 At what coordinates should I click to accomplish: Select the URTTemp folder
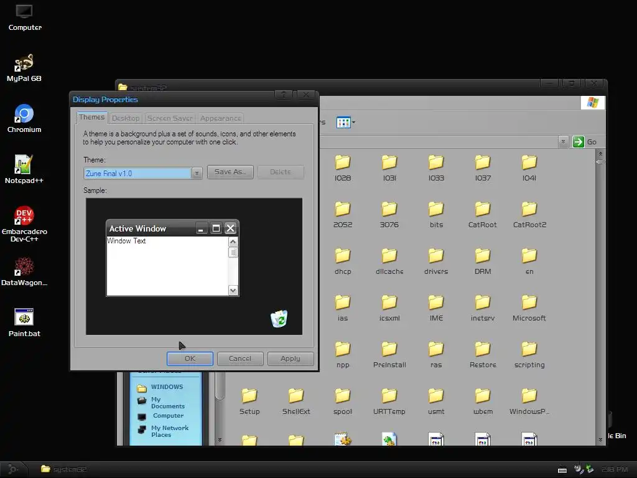tap(389, 401)
